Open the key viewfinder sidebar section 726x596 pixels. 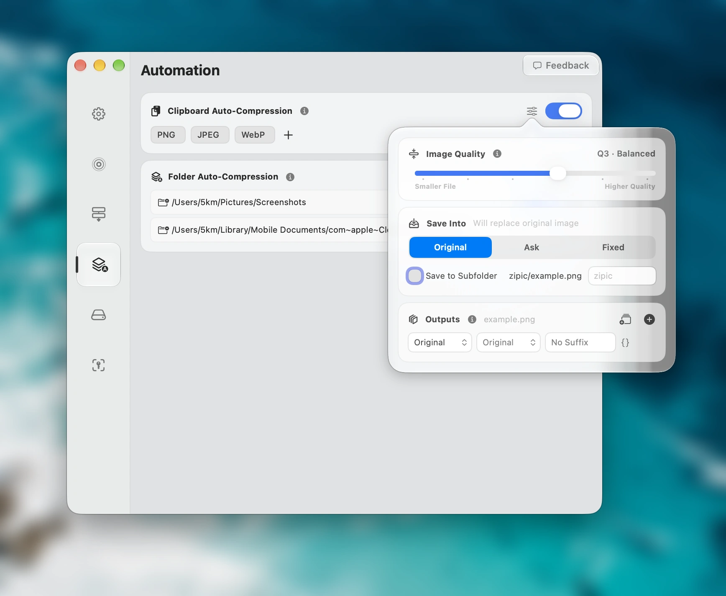99,365
